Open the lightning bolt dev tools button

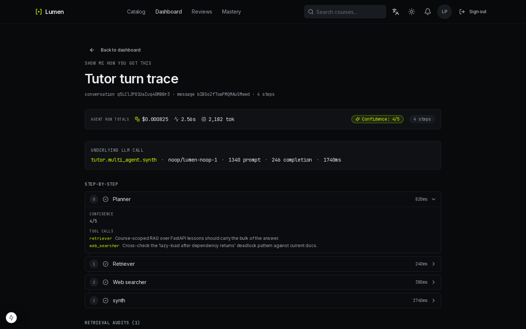(11, 318)
